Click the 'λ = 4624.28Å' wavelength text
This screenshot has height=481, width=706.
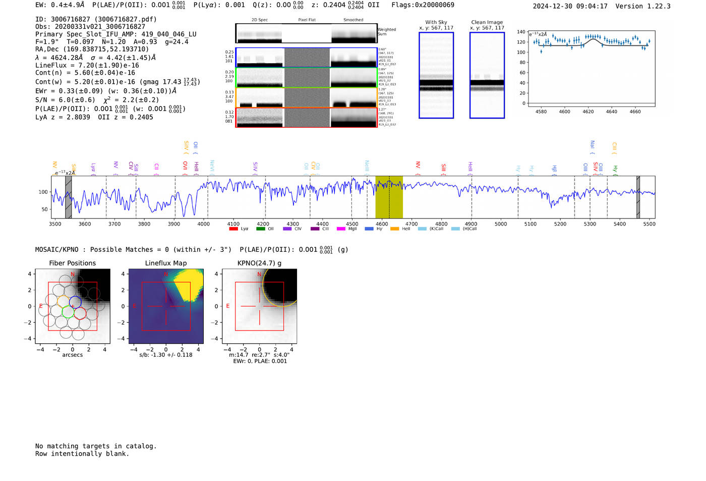pos(59,58)
